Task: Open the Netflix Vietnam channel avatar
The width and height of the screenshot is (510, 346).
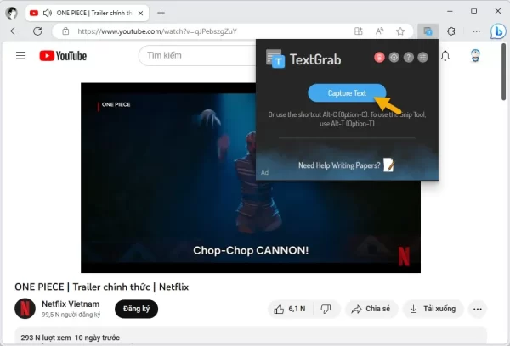Action: click(x=25, y=309)
